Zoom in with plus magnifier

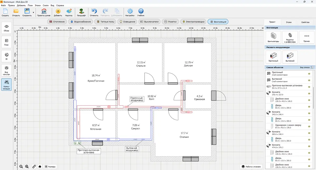27,167
